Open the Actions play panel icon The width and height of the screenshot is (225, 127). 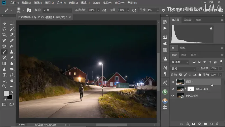point(165,28)
